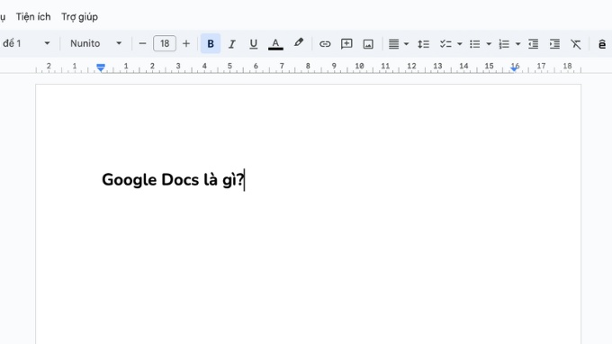Decrease font size with minus button
612x344 pixels.
tap(142, 43)
